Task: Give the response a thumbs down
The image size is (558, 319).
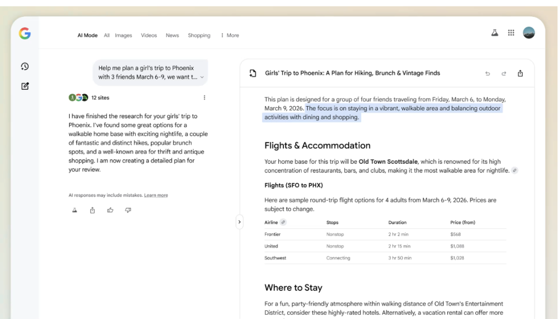Action: pyautogui.click(x=128, y=210)
